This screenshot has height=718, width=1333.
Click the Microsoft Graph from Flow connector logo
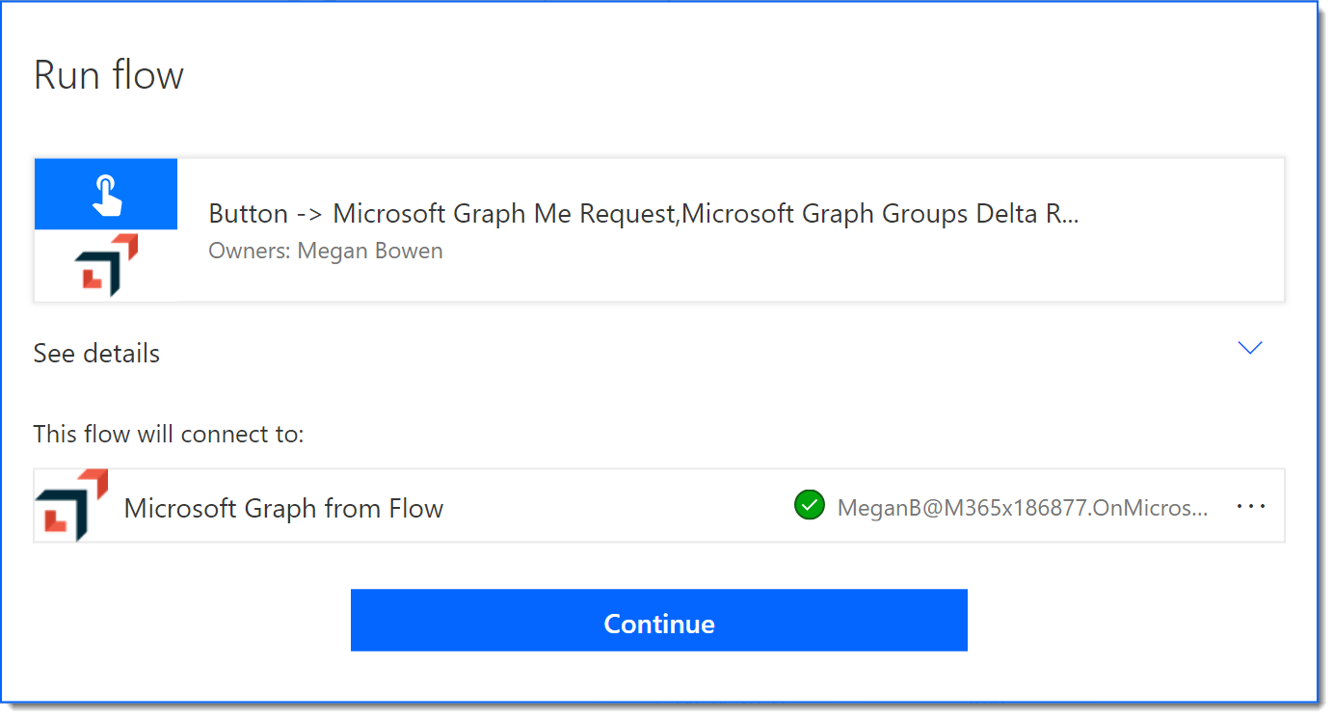[72, 505]
